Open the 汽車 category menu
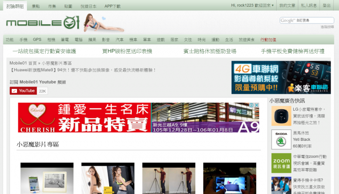 (x=119, y=40)
